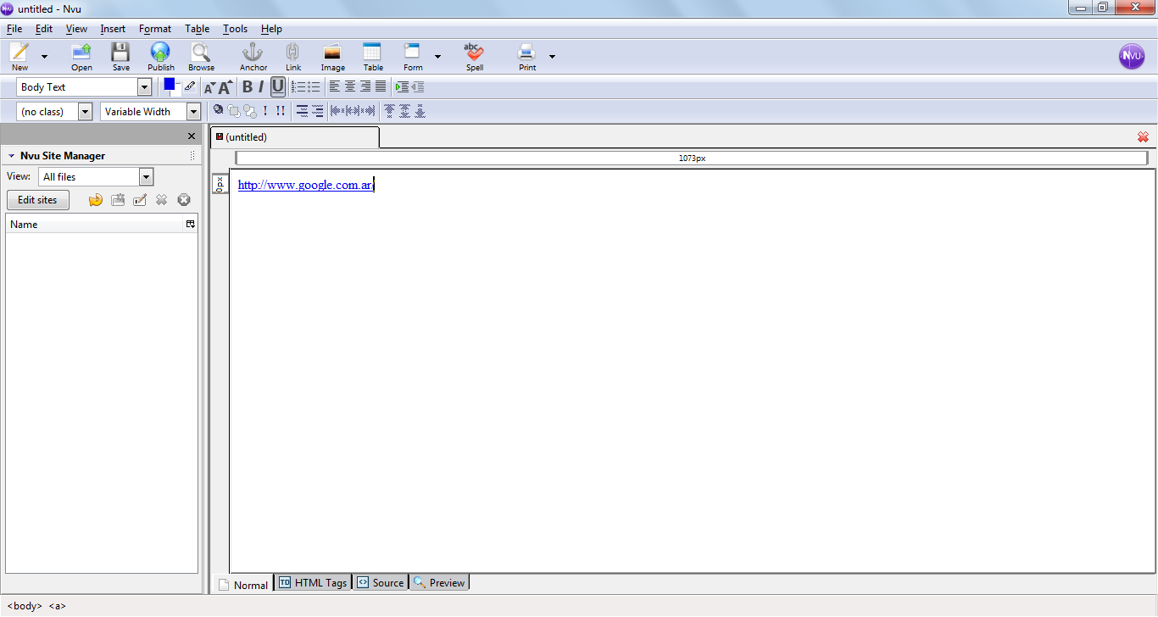Open the column picker beside Name
The height and width of the screenshot is (617, 1158).
[191, 225]
